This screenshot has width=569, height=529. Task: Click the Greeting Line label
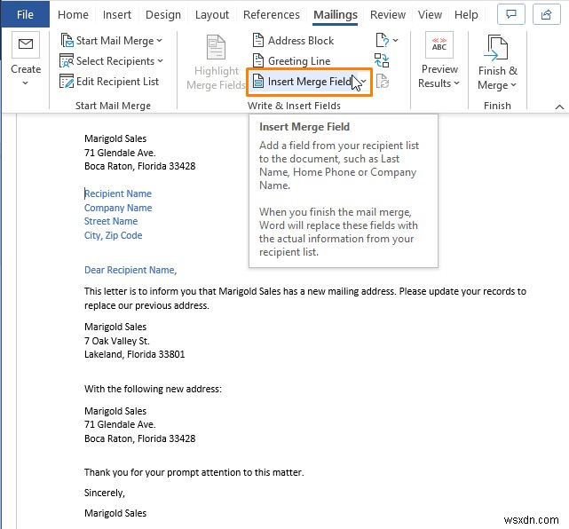[x=299, y=61]
